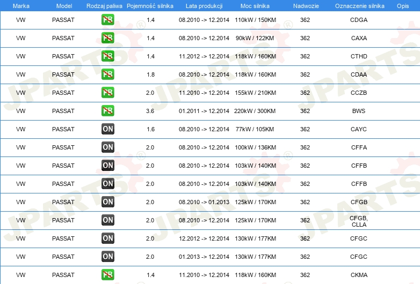This screenshot has height=284, width=420.
Task: Select the PB icon in the CTHD row
Action: tap(107, 56)
